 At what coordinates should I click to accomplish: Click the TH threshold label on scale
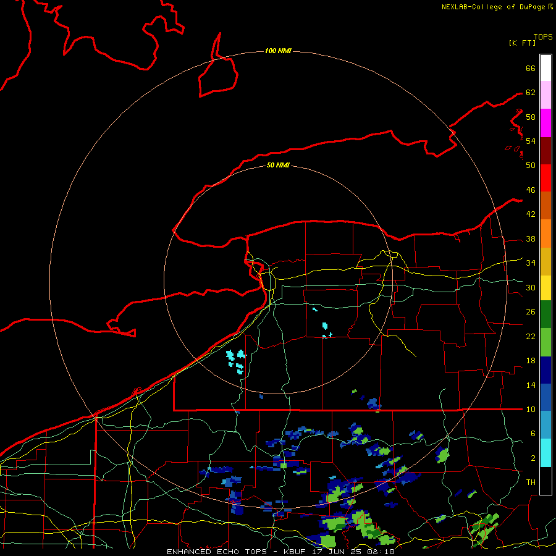click(531, 482)
